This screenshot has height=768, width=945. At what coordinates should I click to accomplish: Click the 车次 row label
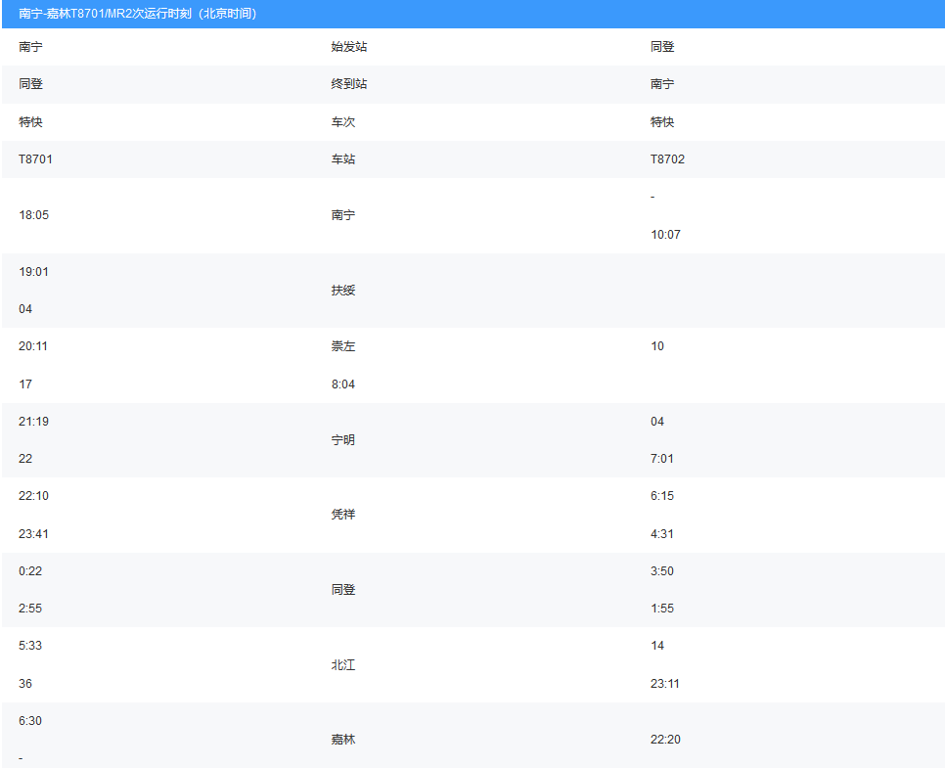(343, 121)
